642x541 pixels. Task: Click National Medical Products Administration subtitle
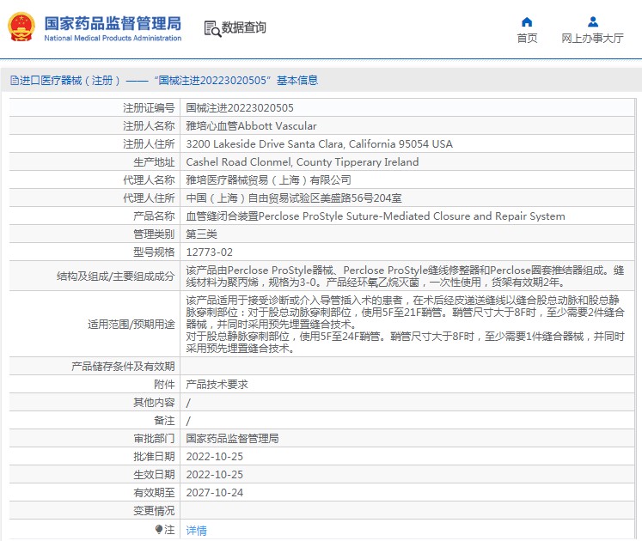point(113,38)
